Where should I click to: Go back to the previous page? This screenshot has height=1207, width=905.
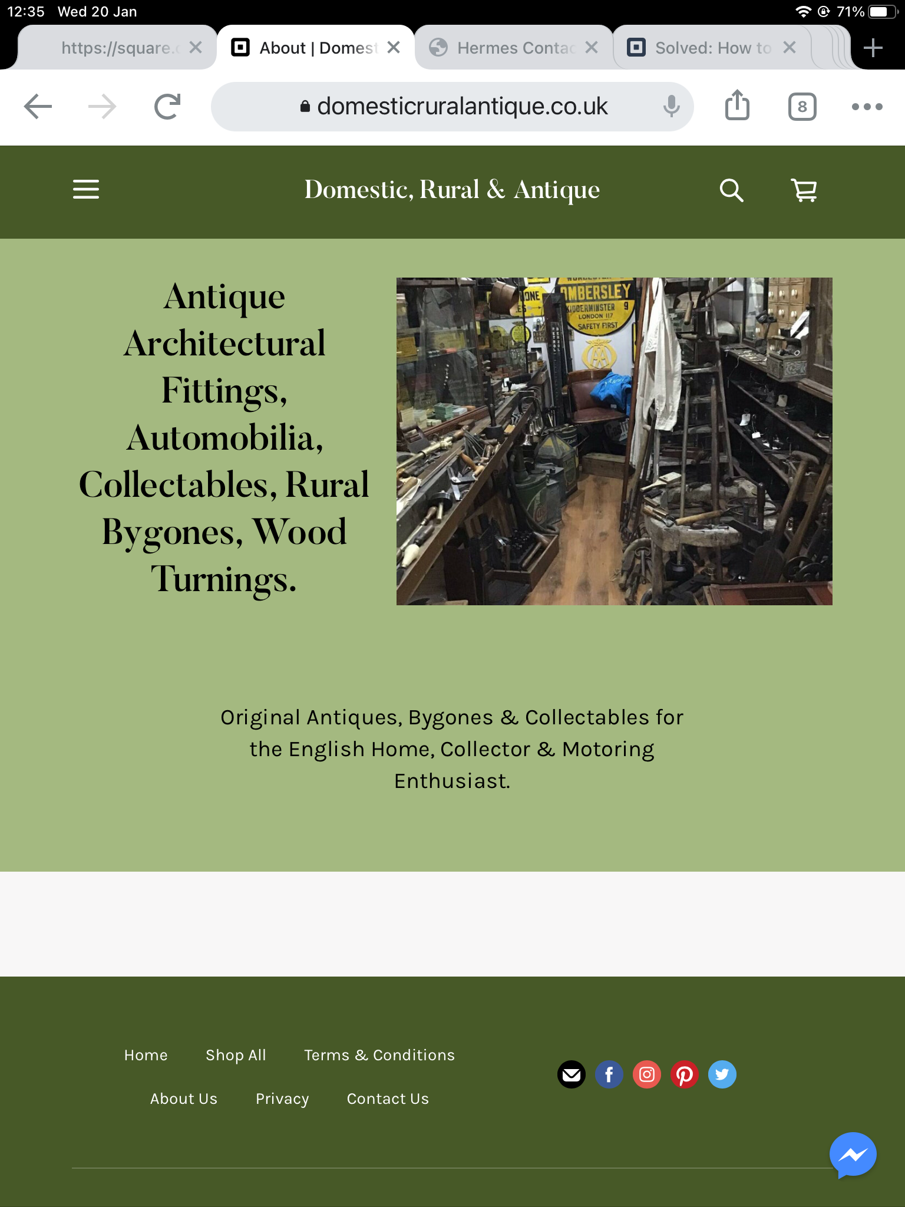[x=38, y=107]
